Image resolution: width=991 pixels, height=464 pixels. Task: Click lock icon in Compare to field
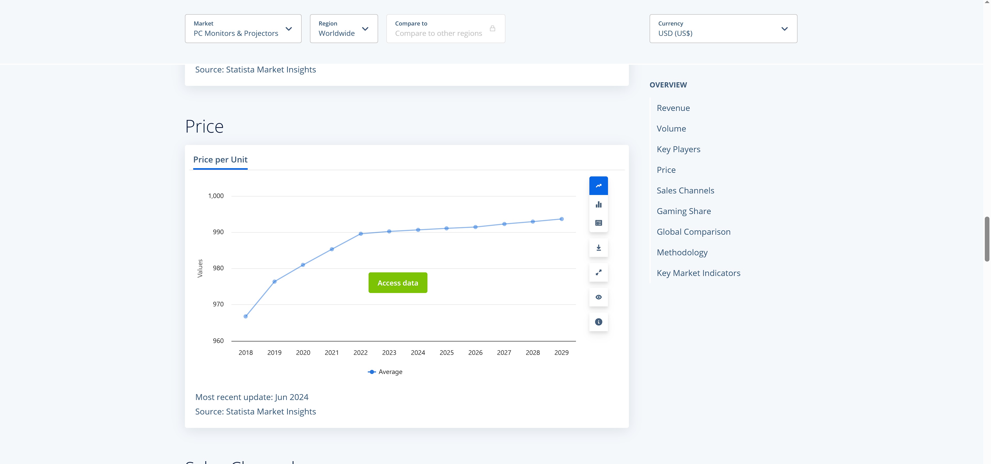(492, 28)
